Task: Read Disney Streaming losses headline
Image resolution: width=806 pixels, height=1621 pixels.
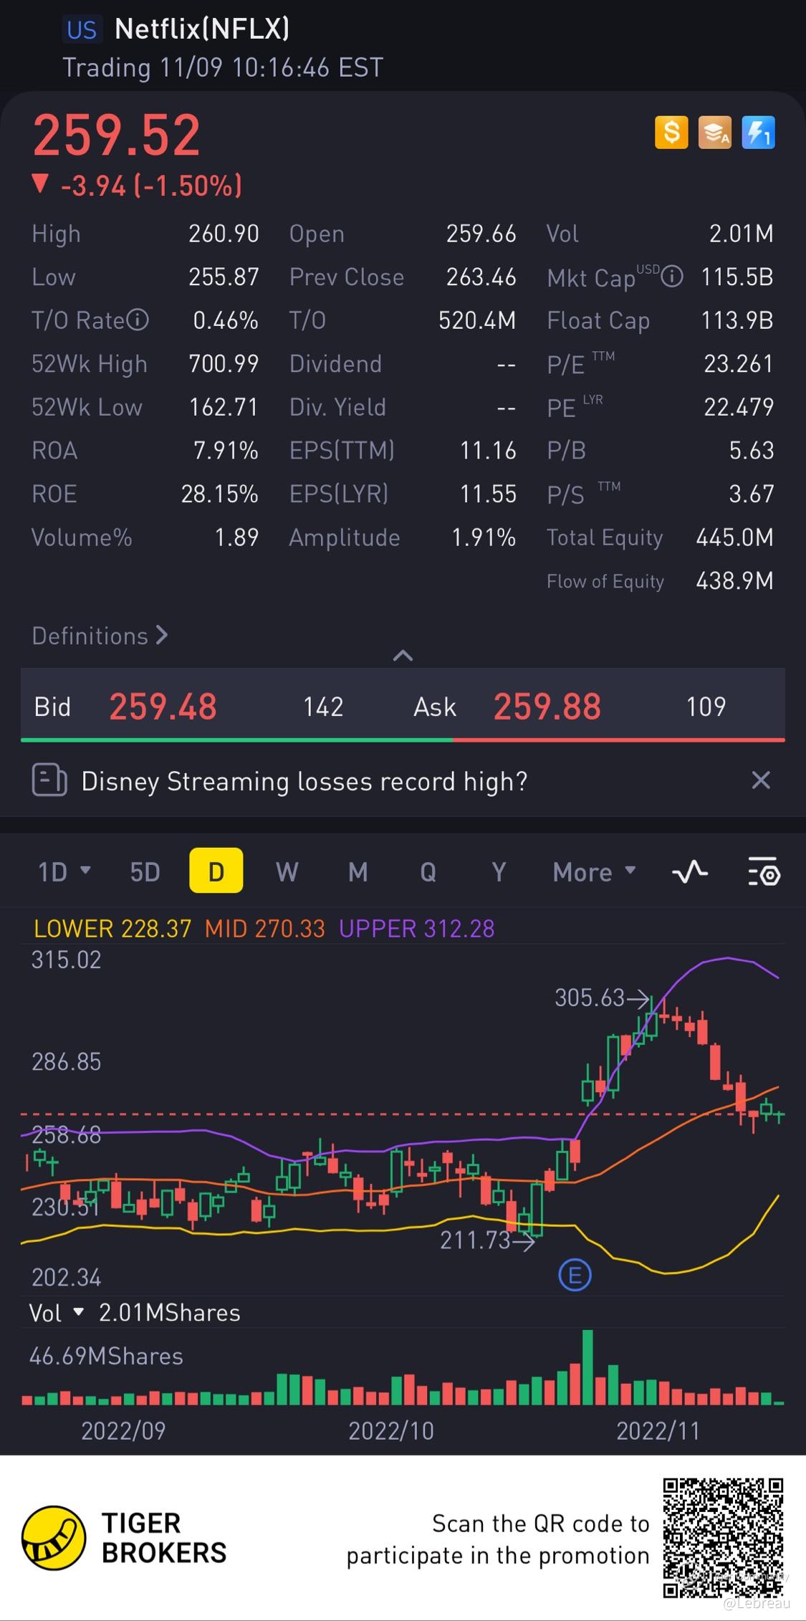Action: pyautogui.click(x=304, y=781)
